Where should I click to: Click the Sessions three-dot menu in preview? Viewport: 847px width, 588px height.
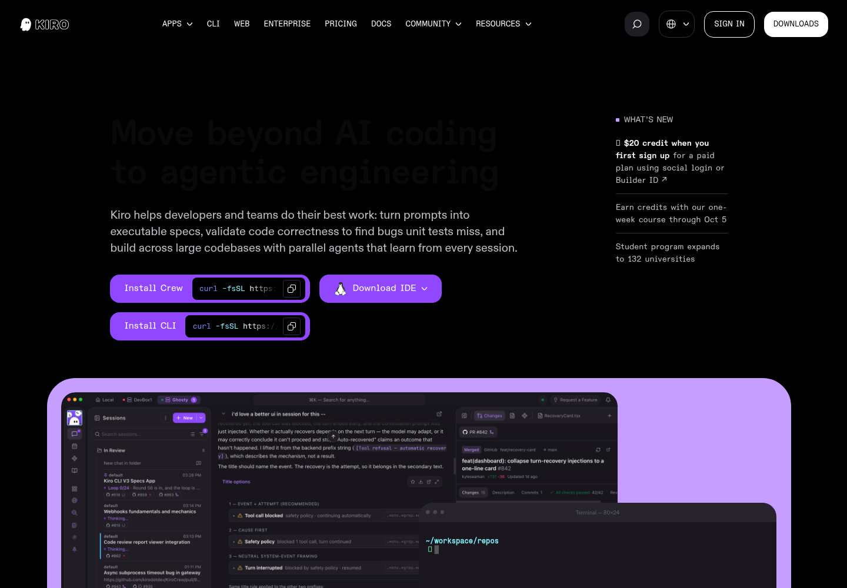pyautogui.click(x=165, y=418)
